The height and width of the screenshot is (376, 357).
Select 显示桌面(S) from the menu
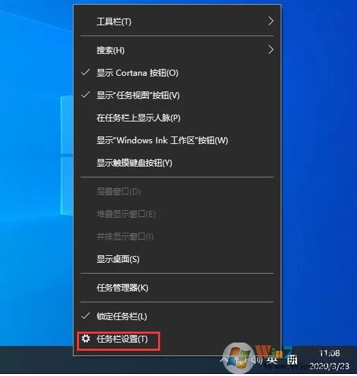177,259
